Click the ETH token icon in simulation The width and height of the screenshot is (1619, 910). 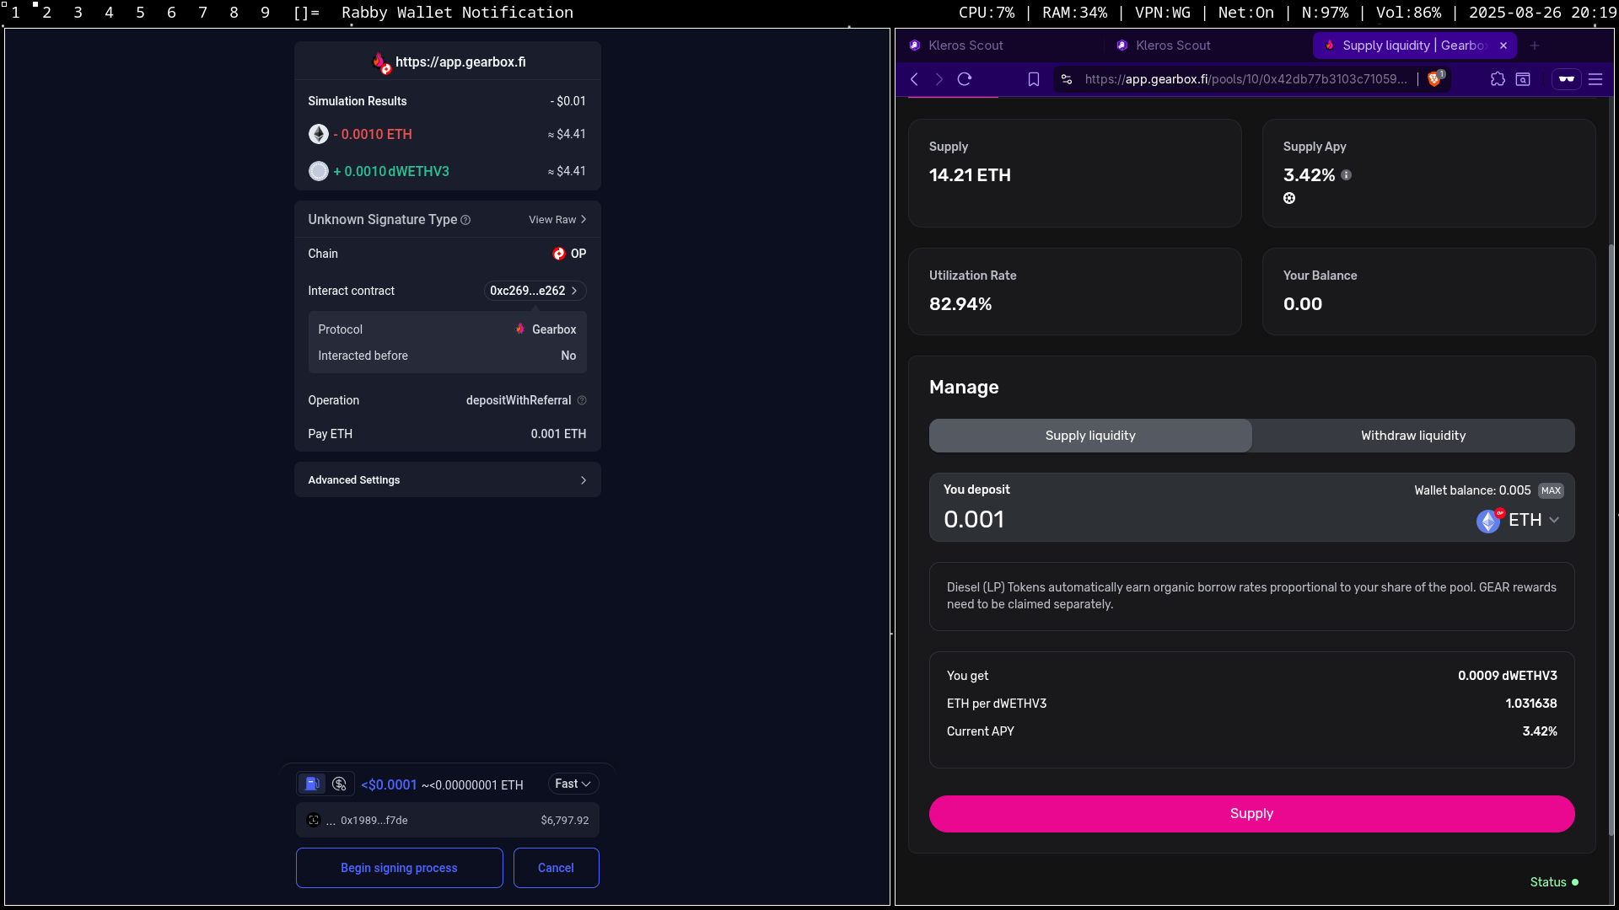(319, 134)
